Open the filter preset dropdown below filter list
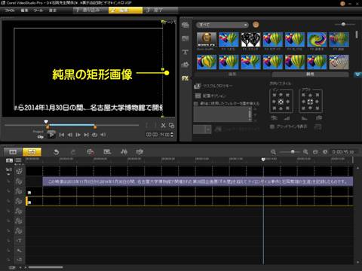 pyautogui.click(x=202, y=129)
